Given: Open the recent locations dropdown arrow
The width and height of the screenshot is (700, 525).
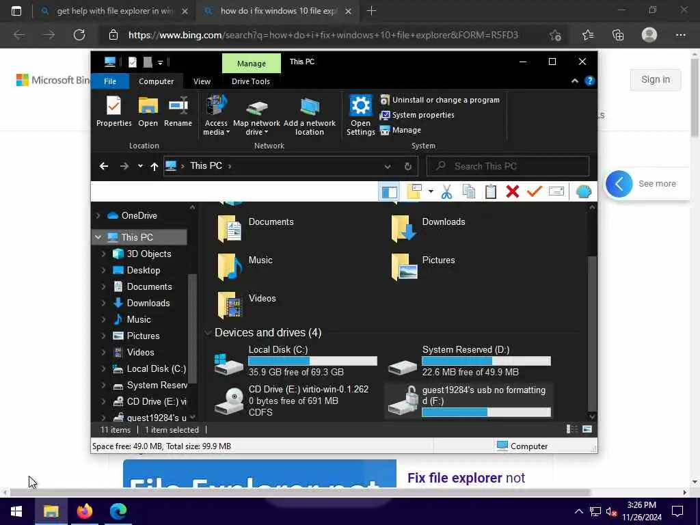Looking at the screenshot, I should pos(140,166).
